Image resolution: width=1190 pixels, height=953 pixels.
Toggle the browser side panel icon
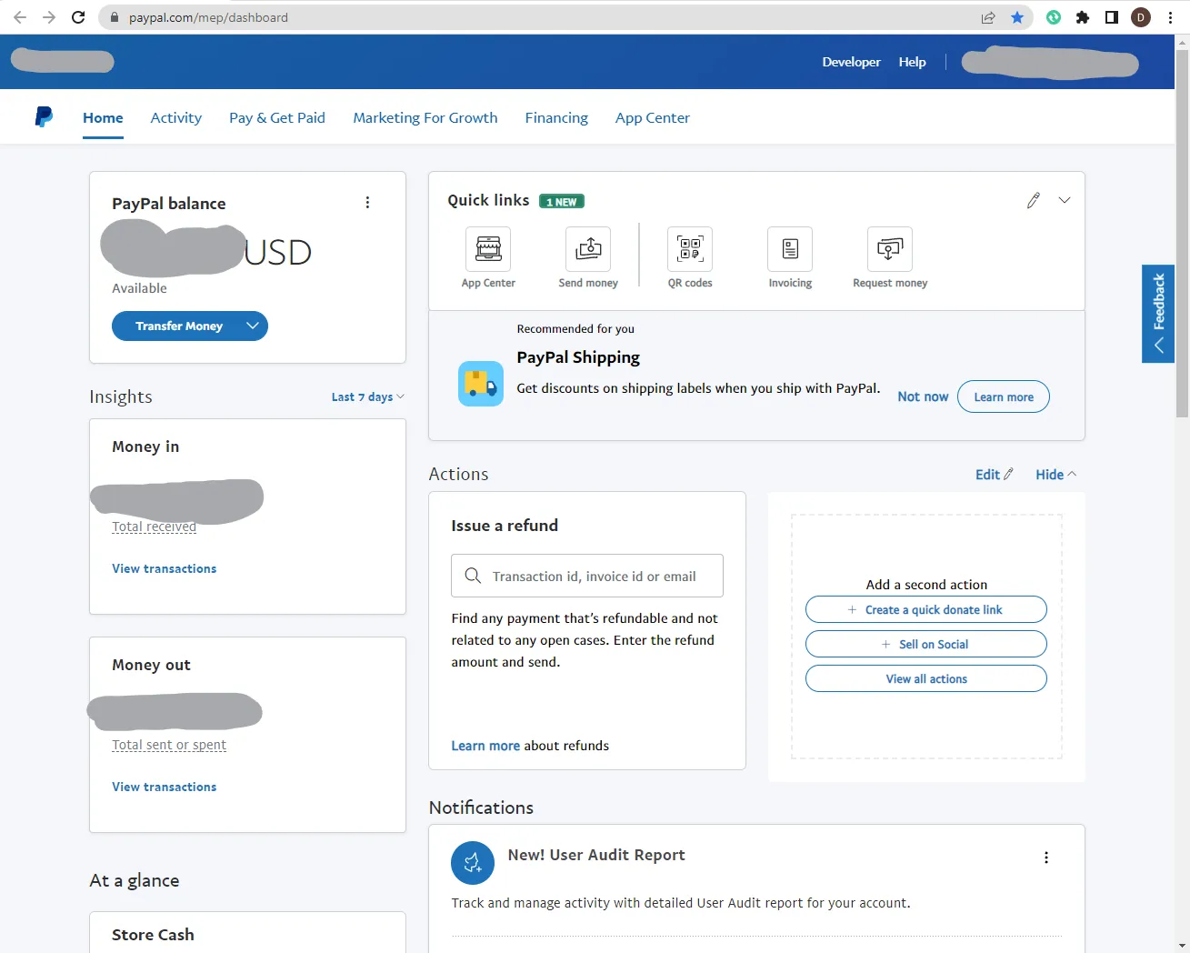tap(1112, 17)
